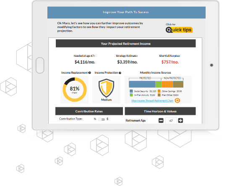
Task: Click the Medium income protection shield icon
Action: (x=107, y=88)
